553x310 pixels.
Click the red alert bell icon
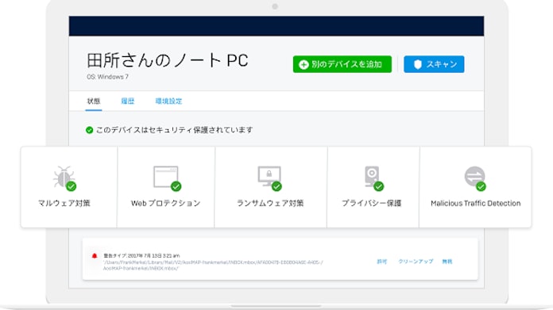[x=95, y=256]
